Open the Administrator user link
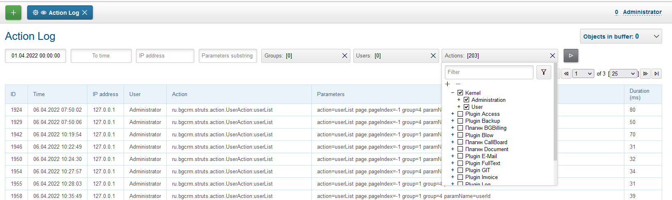The height and width of the screenshot is (200, 672). click(642, 12)
